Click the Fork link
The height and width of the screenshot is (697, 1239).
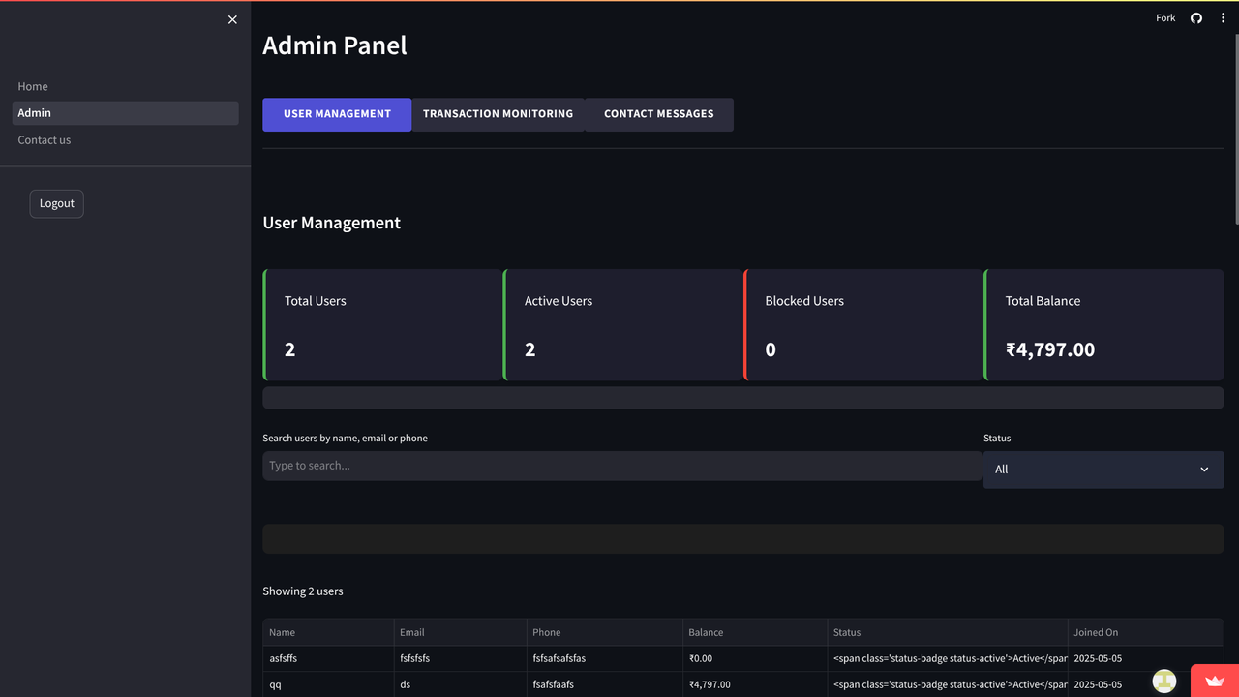coord(1165,17)
